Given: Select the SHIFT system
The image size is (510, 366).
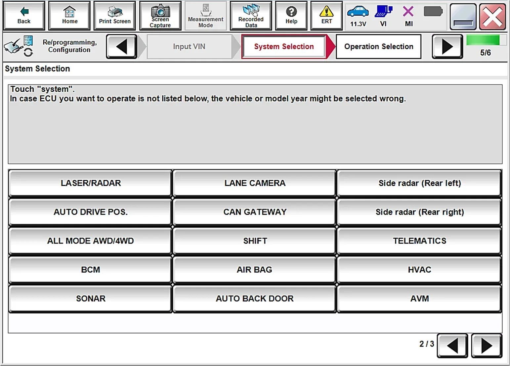Looking at the screenshot, I should point(255,241).
